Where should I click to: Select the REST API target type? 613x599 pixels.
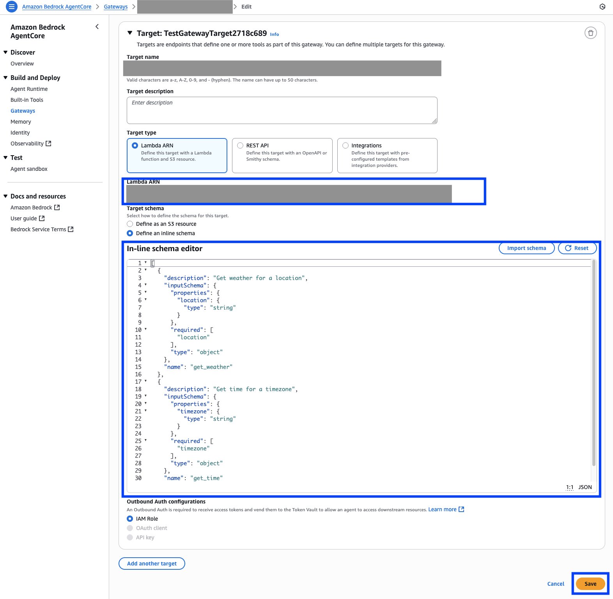pos(240,145)
